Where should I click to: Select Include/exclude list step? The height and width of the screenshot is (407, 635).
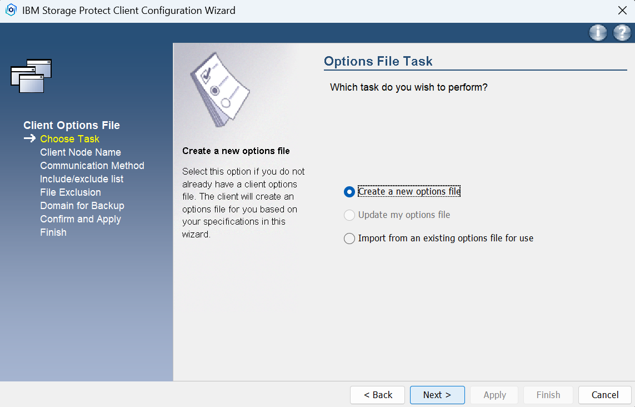[x=82, y=179]
